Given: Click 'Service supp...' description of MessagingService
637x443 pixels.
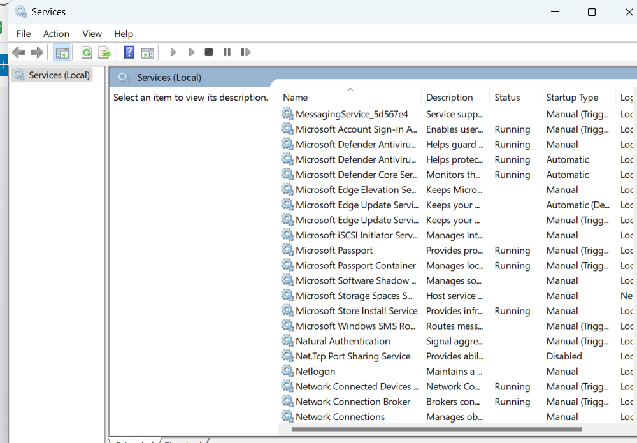Looking at the screenshot, I should click(x=455, y=114).
